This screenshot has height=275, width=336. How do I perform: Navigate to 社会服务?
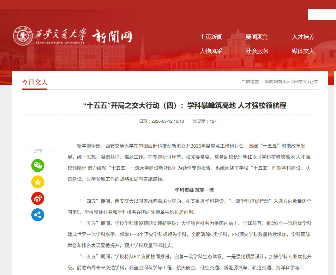(257, 51)
